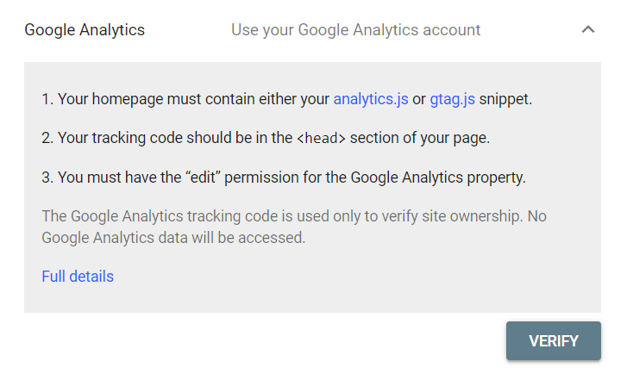Open the Full details link
Image resolution: width=627 pixels, height=380 pixels.
(x=78, y=277)
